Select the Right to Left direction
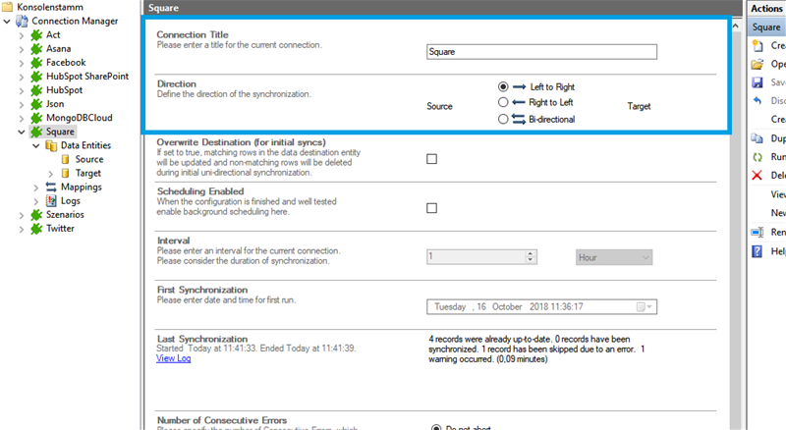This screenshot has height=430, width=786. [504, 102]
